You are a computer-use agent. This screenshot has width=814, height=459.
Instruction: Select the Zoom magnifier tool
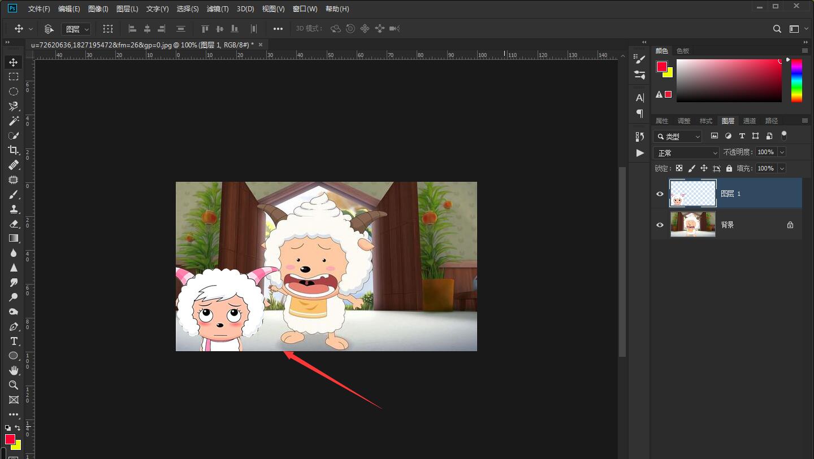point(14,385)
